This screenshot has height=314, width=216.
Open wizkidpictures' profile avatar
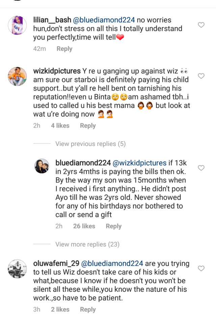[17, 76]
